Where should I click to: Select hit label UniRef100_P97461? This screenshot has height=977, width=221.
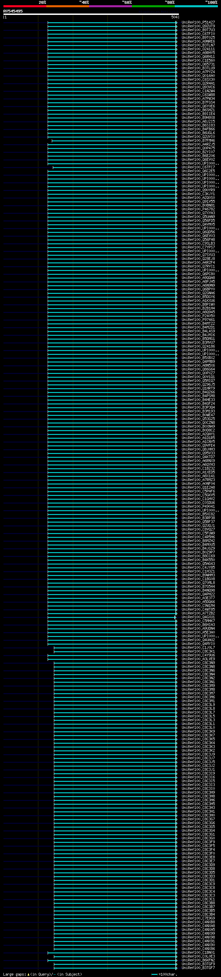198,320
